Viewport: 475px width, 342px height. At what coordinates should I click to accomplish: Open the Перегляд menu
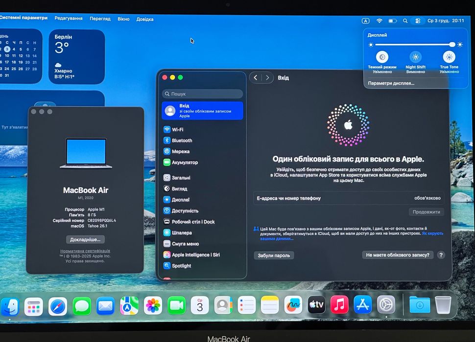click(x=100, y=19)
